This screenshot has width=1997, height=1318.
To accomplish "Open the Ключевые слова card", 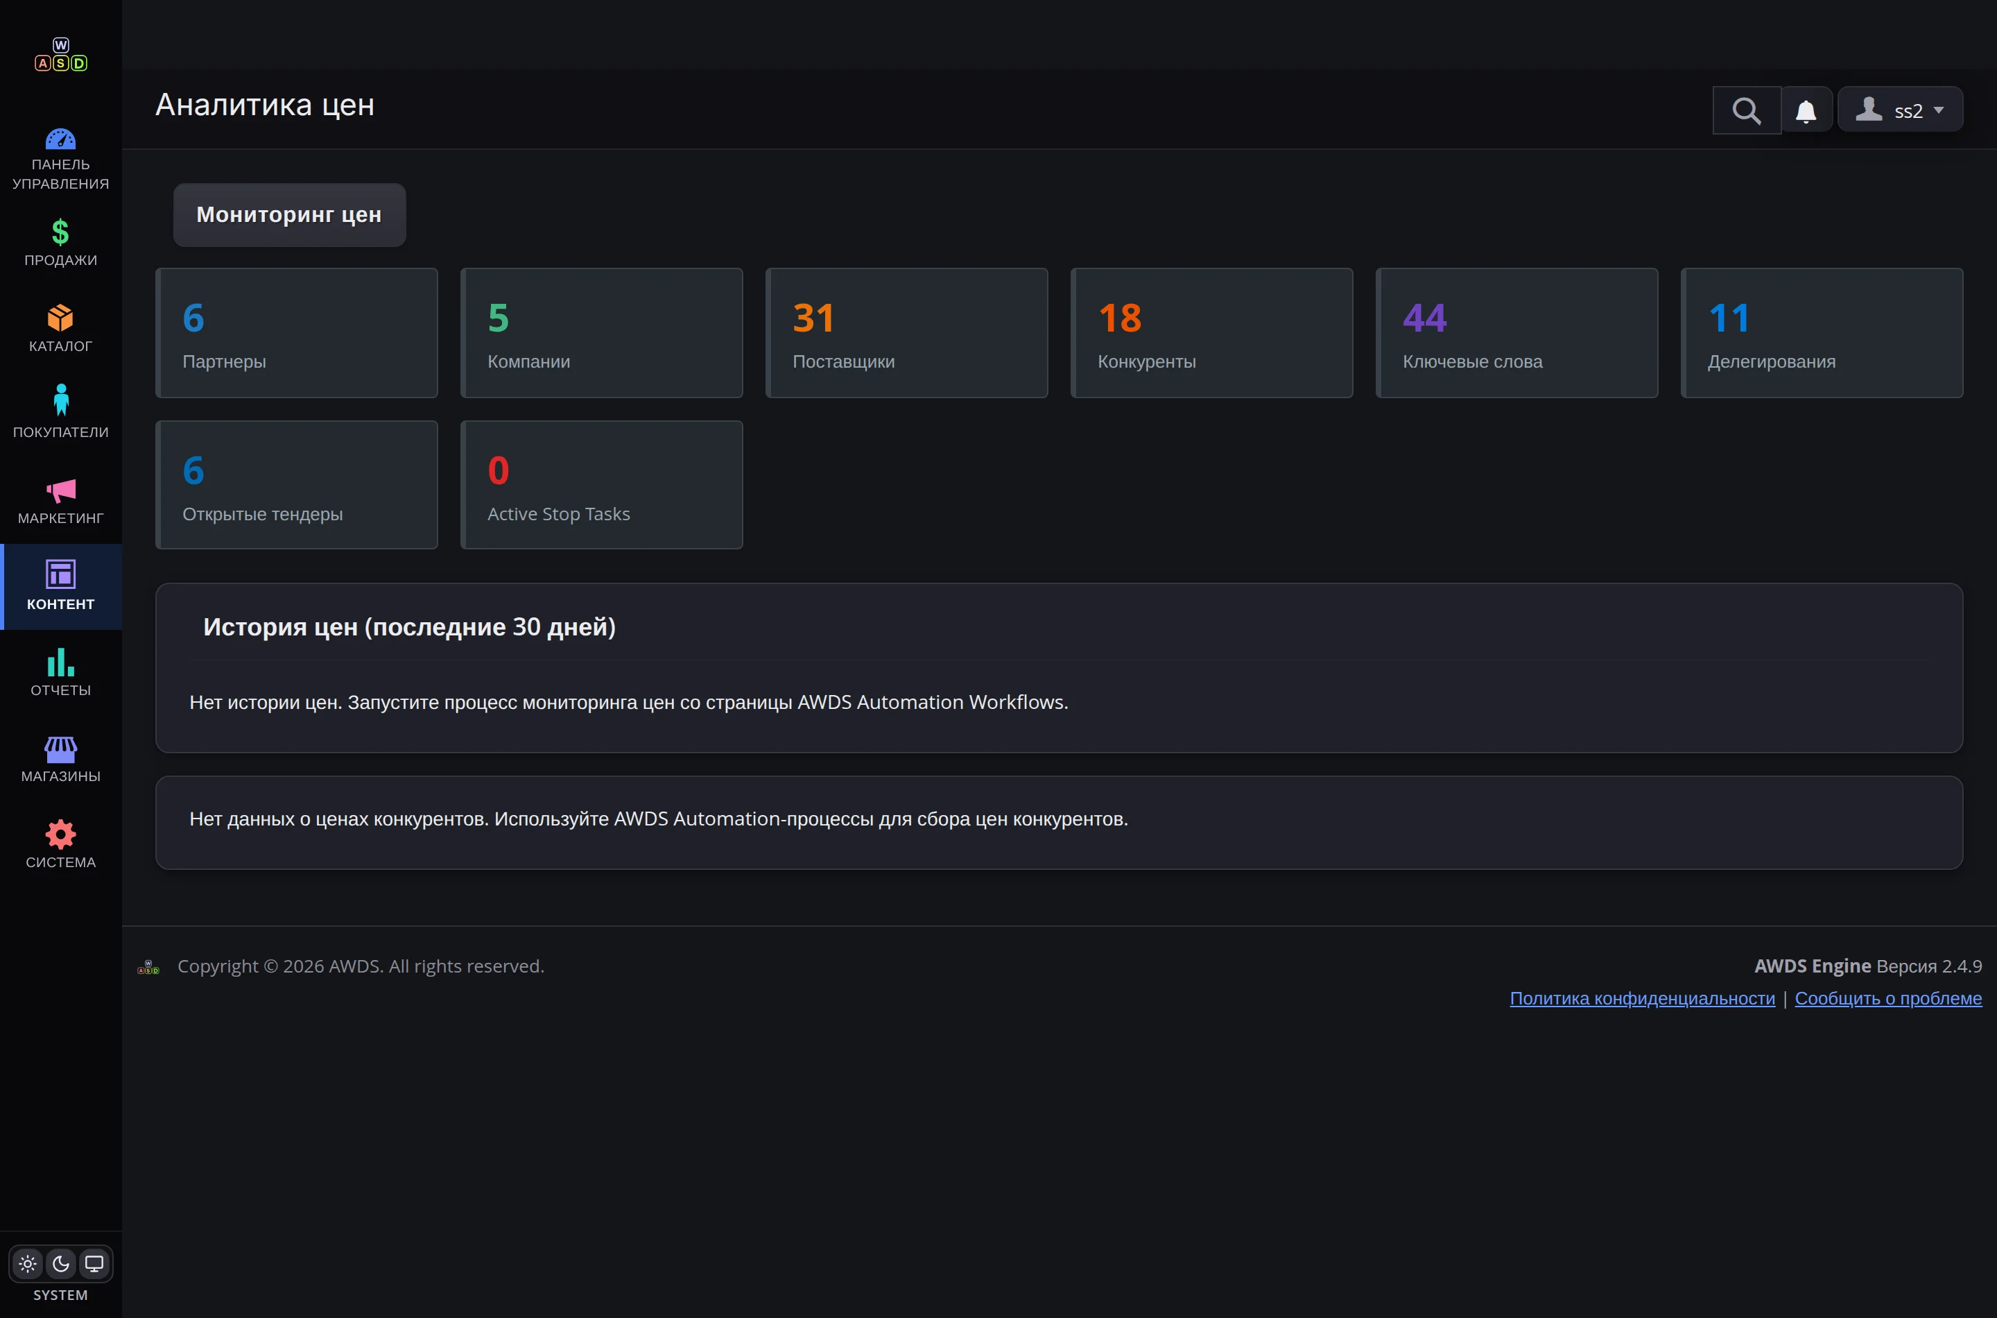I will [x=1516, y=333].
